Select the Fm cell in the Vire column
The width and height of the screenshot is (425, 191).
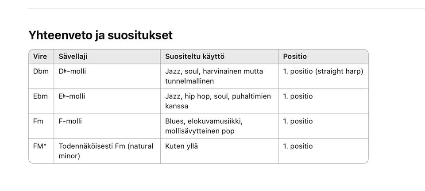[x=39, y=121]
